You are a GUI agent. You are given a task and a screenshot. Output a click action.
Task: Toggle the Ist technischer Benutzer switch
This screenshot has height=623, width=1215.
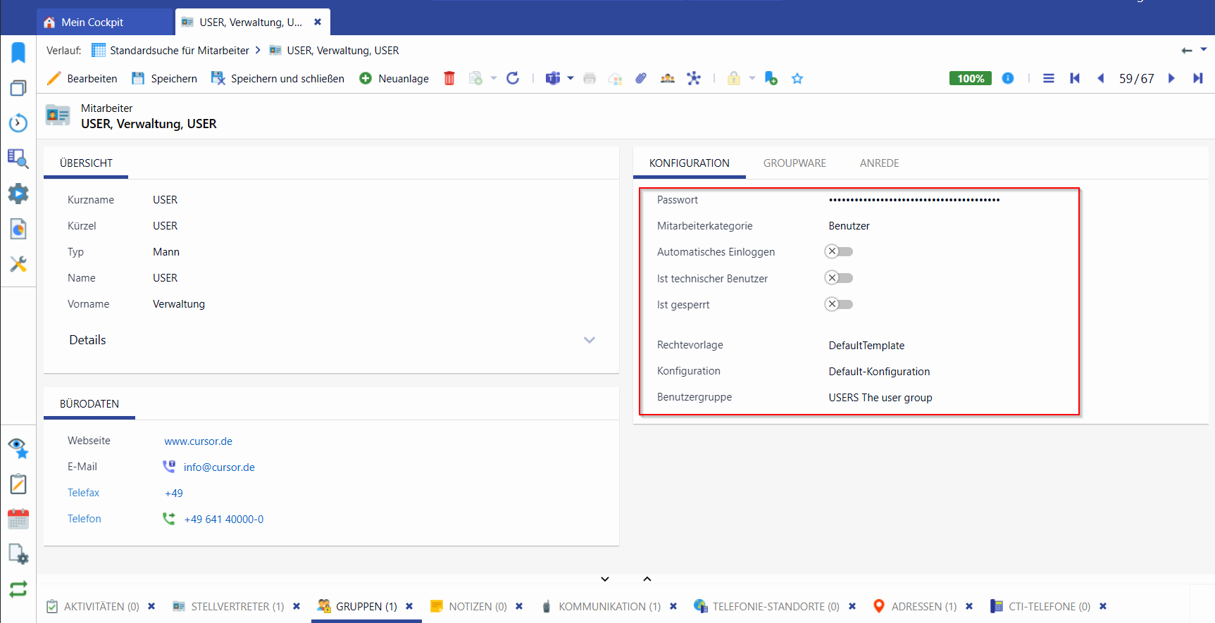click(839, 278)
